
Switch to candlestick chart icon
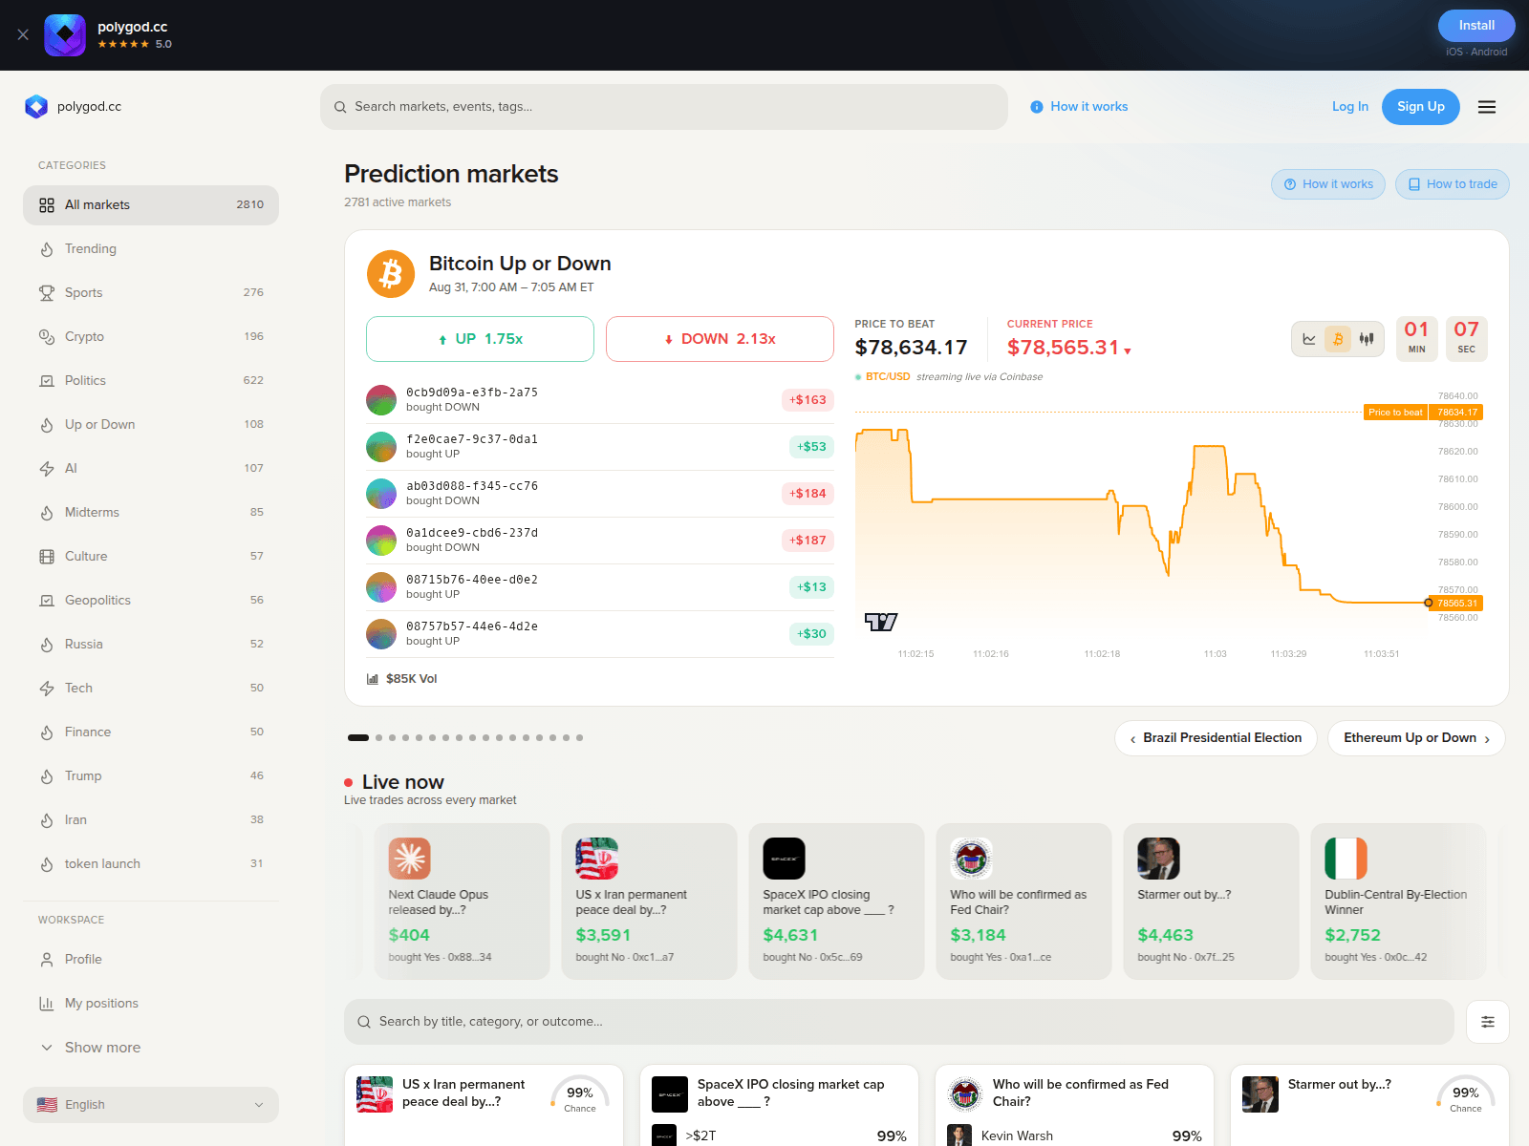pyautogui.click(x=1367, y=339)
